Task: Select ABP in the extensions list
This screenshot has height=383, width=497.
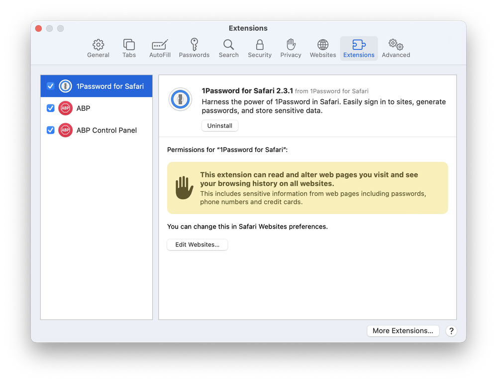Action: [84, 108]
